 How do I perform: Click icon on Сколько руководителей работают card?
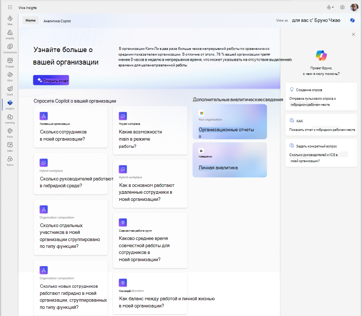coord(44,162)
